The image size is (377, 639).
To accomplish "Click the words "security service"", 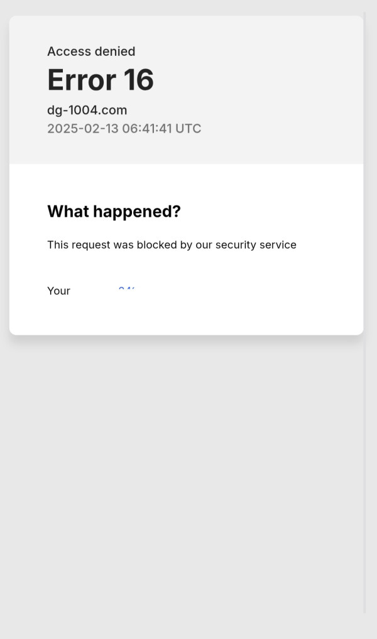I will 256,245.
